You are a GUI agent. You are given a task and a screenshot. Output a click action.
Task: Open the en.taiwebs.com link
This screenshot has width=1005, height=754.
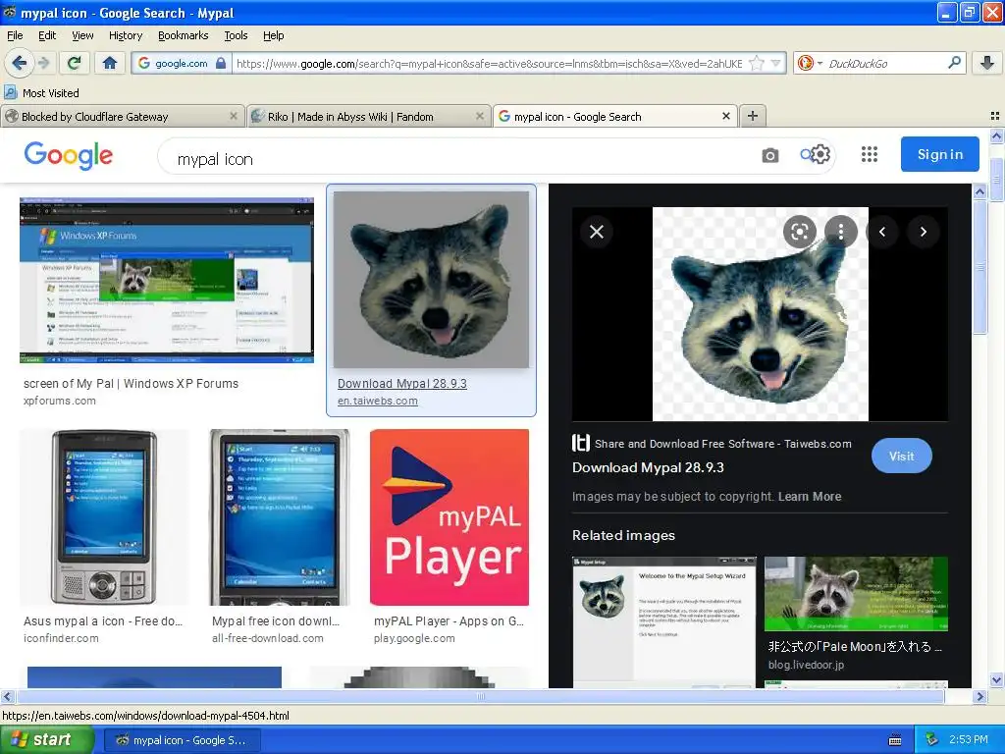click(x=378, y=401)
